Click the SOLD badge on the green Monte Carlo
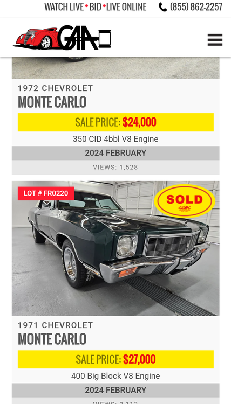231x404 pixels. 185,201
